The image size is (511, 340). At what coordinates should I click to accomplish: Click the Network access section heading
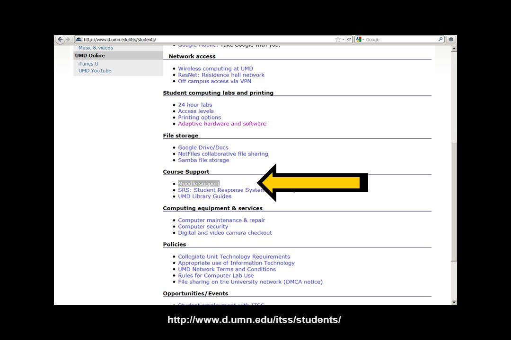pyautogui.click(x=192, y=56)
